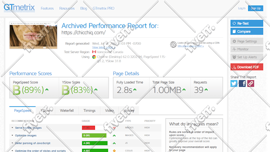270x152 pixels.
Task: Click the PRIORITY column header
Action: 150,121
